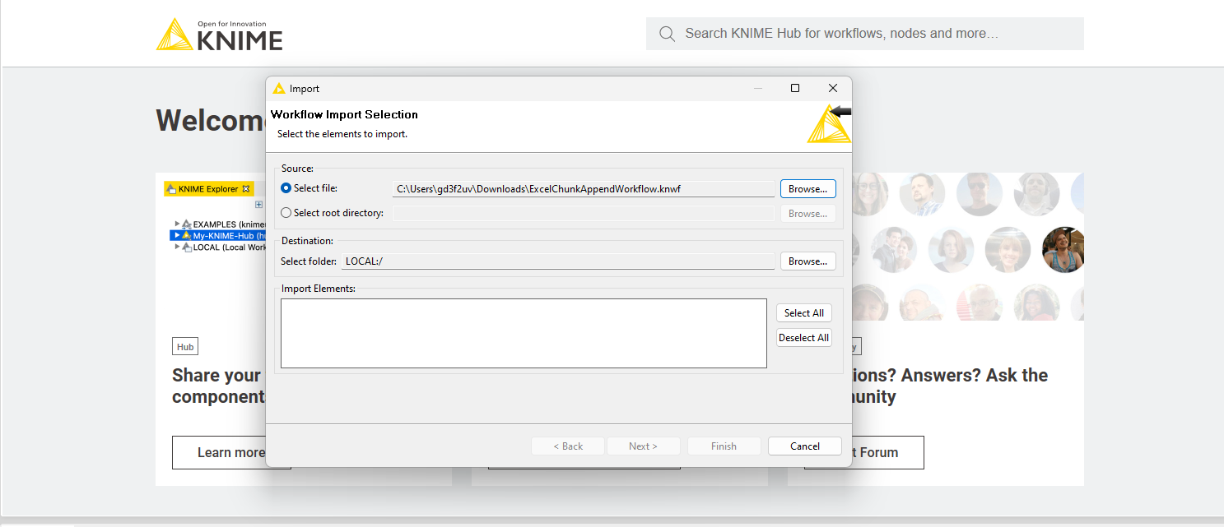Viewport: 1224px width, 527px height.
Task: Cancel the workflow import dialog
Action: [804, 446]
